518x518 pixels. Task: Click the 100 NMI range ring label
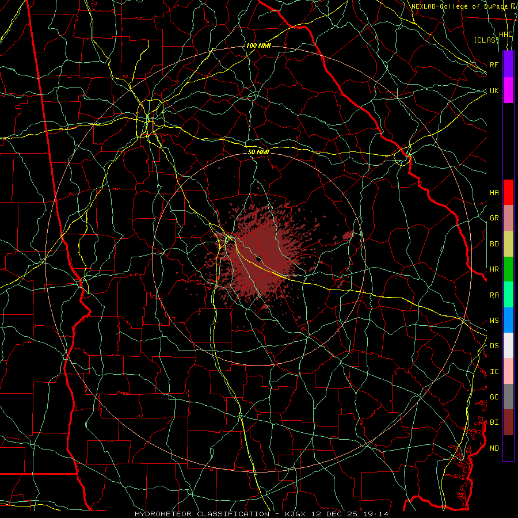(x=258, y=45)
